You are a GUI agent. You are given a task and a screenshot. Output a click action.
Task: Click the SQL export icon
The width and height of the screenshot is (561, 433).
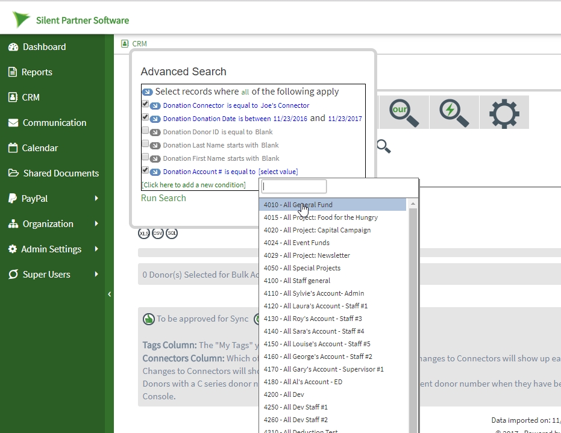pyautogui.click(x=172, y=234)
